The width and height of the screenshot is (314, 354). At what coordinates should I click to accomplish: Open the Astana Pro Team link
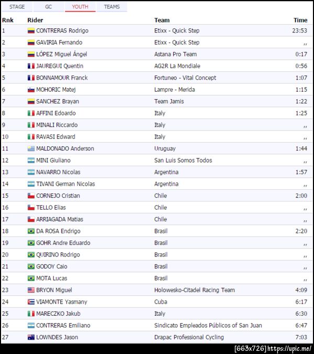coord(175,54)
